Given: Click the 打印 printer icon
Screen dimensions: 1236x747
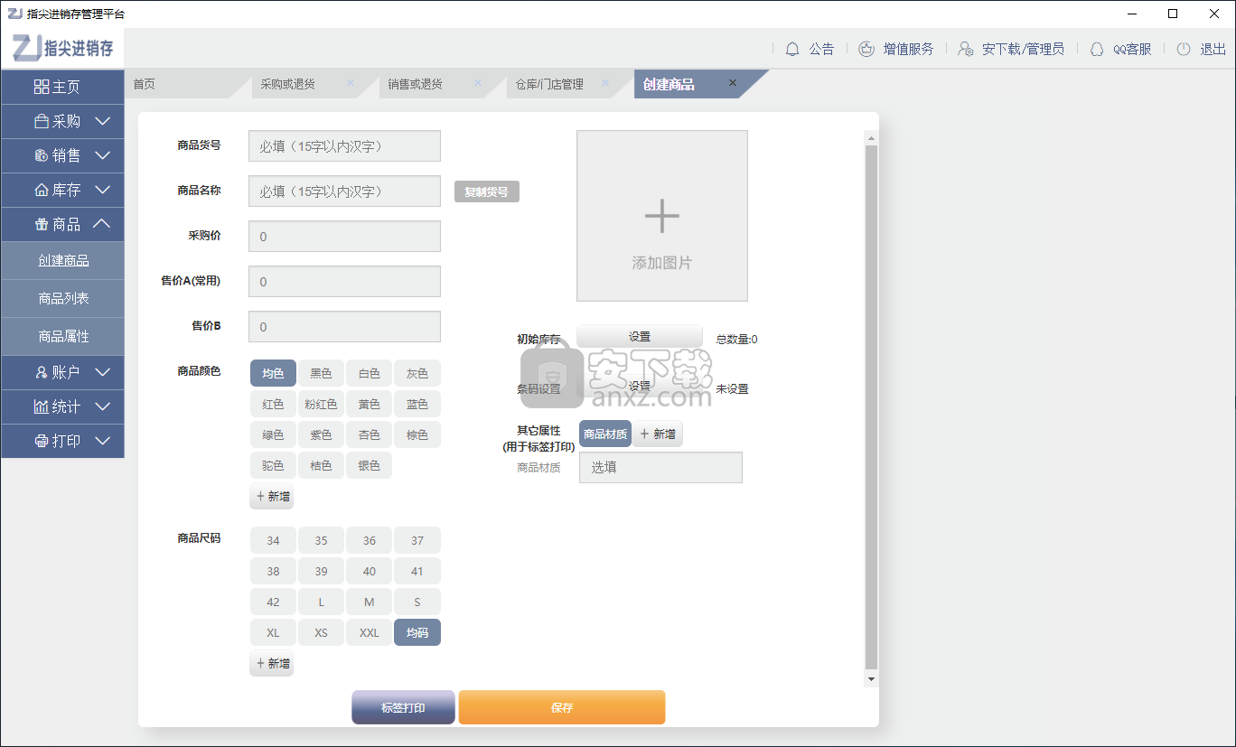Looking at the screenshot, I should (42, 441).
